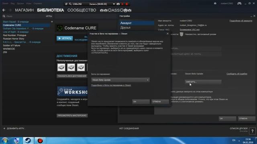The height and width of the screenshot is (144, 257).
Task: Open the Игры menu
Action: click(x=29, y=4)
